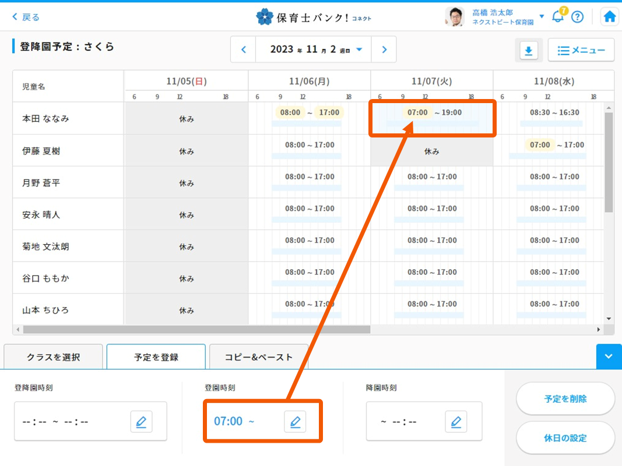
Task: Select 伊藤 夏樹's 11/08 schedule cell
Action: point(553,150)
